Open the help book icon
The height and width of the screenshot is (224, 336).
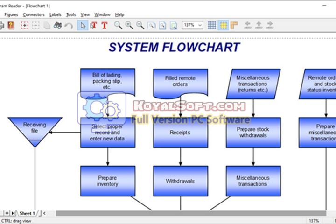tap(11, 25)
